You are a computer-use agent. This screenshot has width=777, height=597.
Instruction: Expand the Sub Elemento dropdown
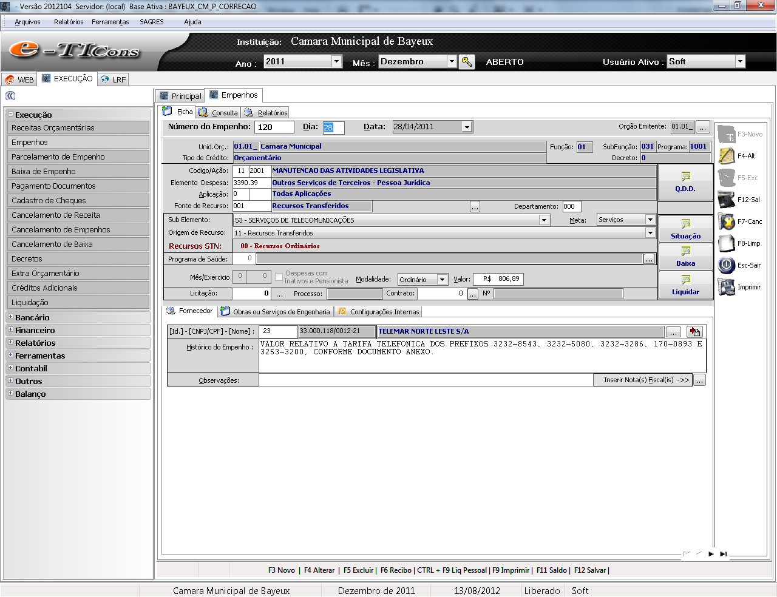point(544,220)
